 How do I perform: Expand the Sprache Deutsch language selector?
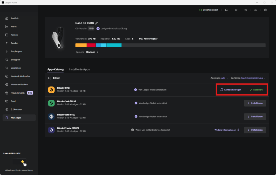92,52
